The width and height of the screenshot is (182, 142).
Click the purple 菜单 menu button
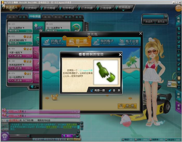pyautogui.click(x=5, y=137)
